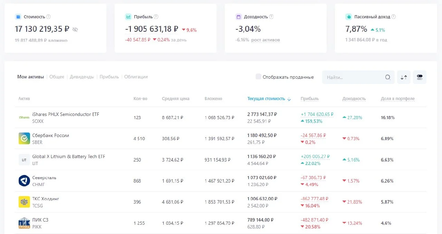Click the Северсталь logo
The height and width of the screenshot is (234, 442).
[24, 181]
